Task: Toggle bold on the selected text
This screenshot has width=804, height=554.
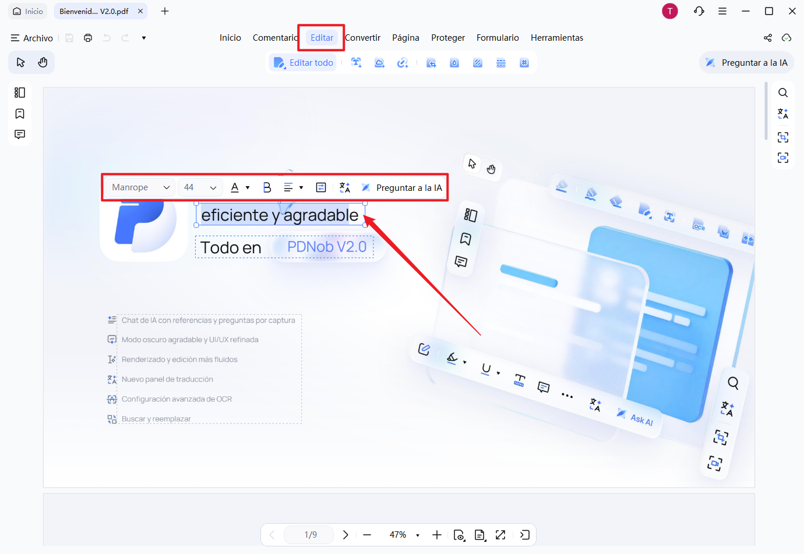Action: click(267, 187)
